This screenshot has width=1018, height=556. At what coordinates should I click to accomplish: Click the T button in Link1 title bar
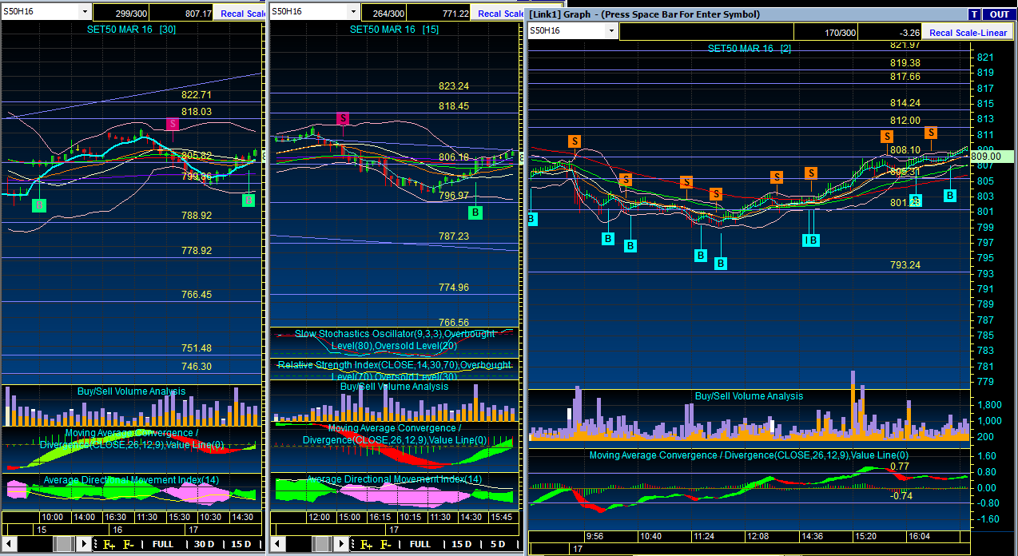point(974,14)
